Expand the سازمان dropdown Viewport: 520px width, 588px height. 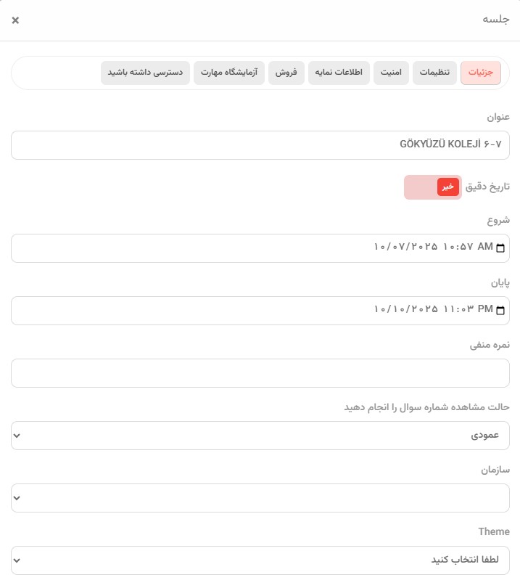click(260, 498)
